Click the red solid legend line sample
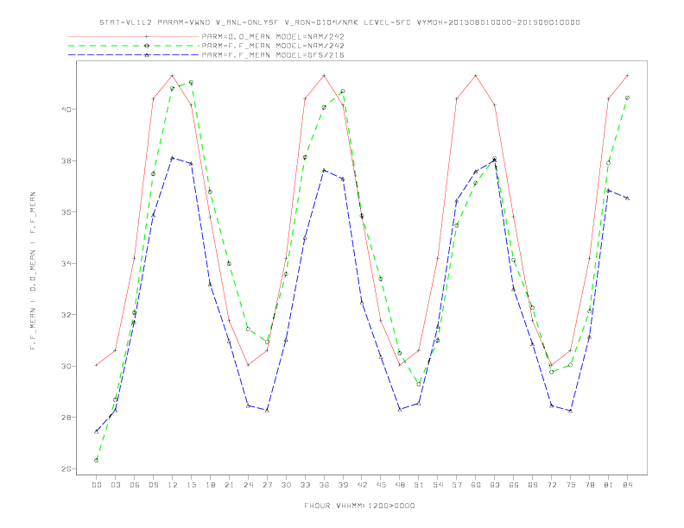 pyautogui.click(x=134, y=36)
